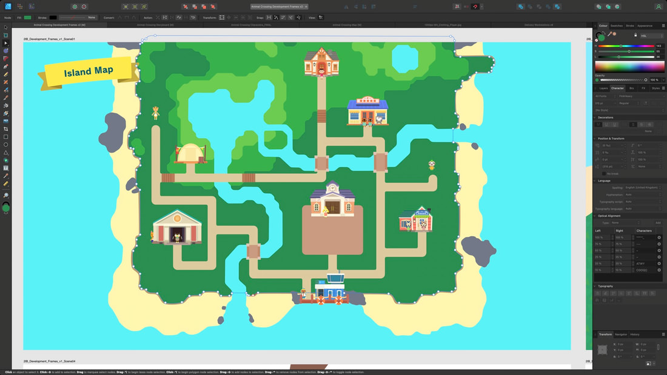
Task: Switch to the Layers tab
Action: (x=603, y=88)
